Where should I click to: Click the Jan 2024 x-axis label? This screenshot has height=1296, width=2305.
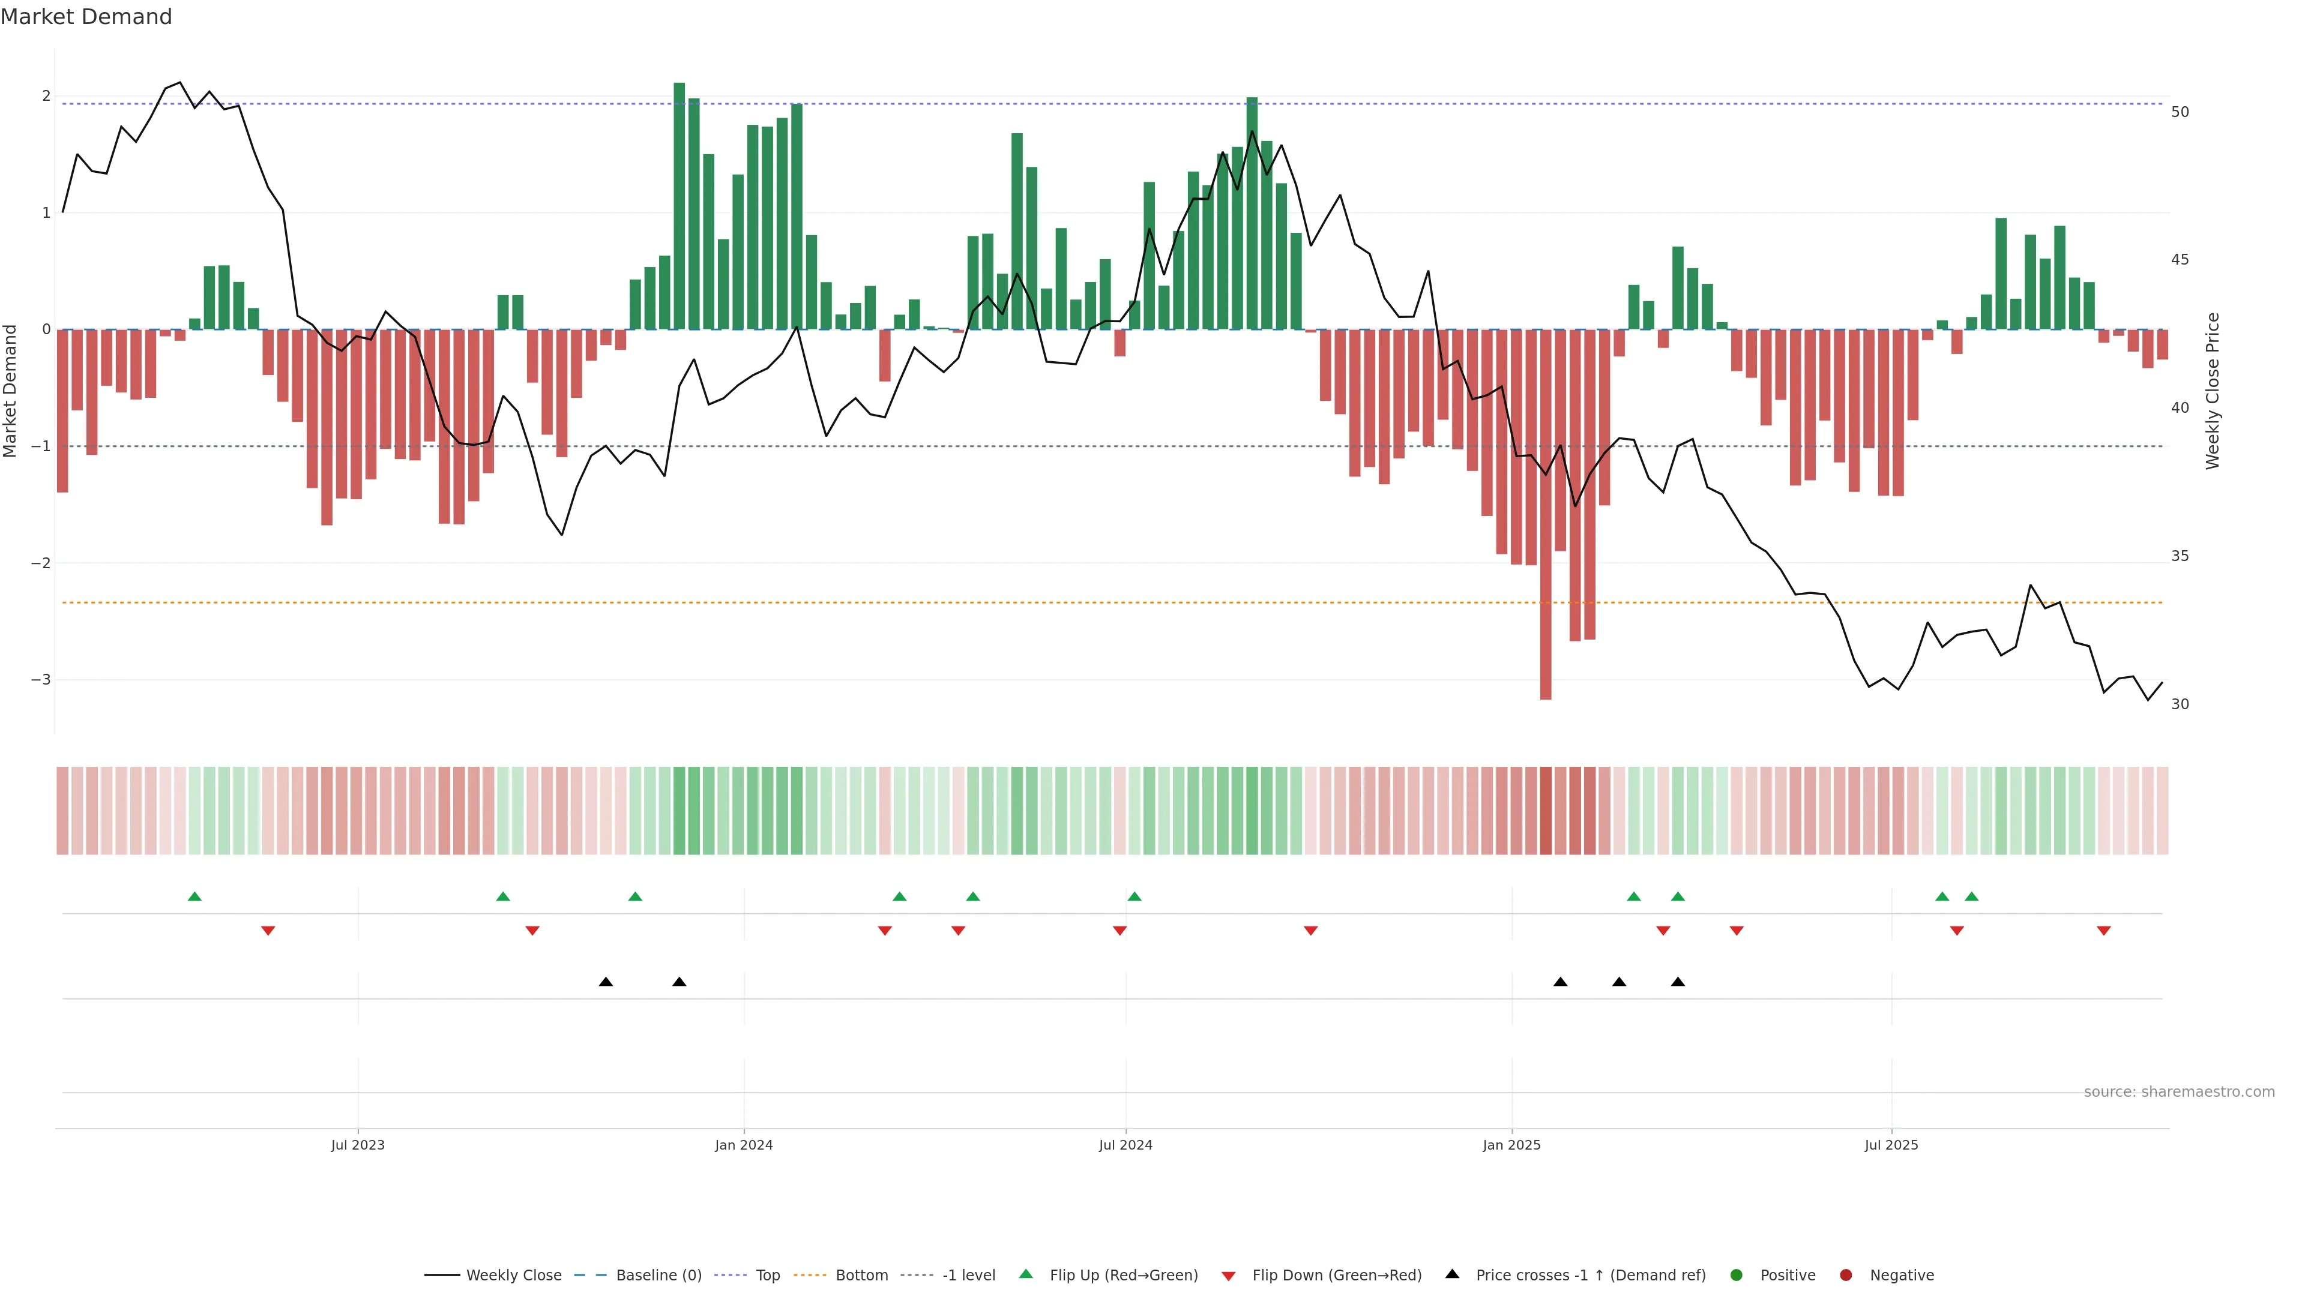[x=744, y=1145]
